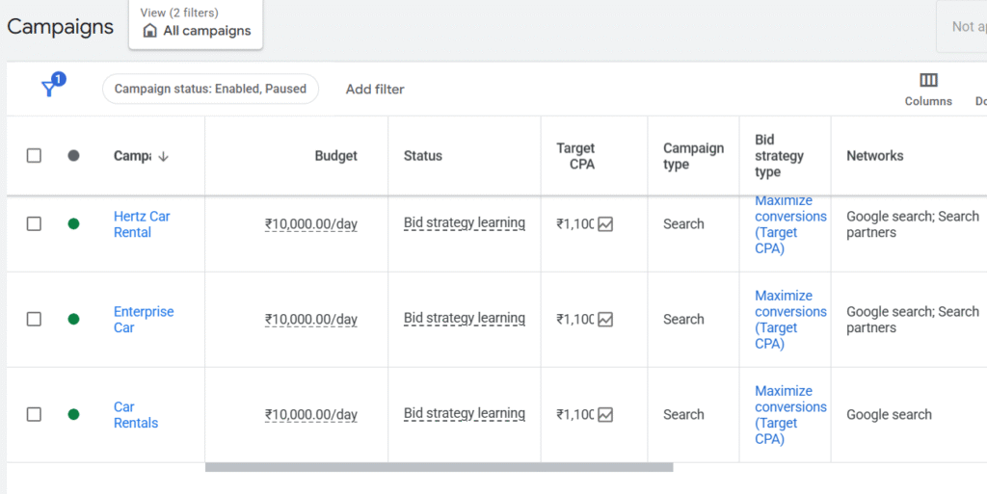The height and width of the screenshot is (494, 987).
Task: Tick the Car Rentals checkbox
Action: coord(34,414)
